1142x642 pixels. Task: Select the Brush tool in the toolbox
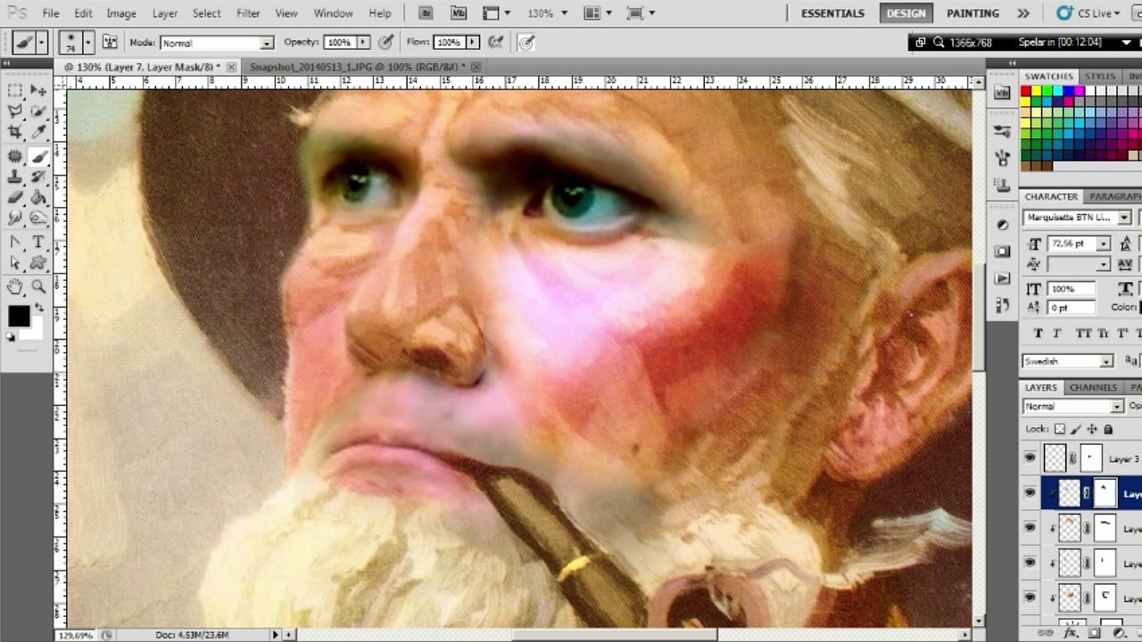(x=38, y=156)
